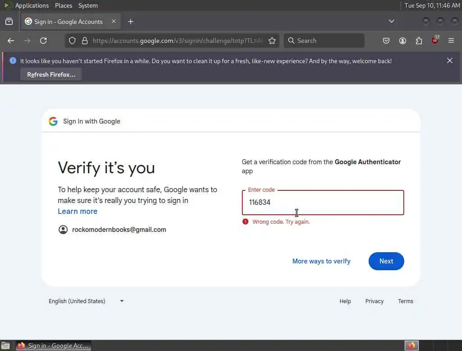Click More ways to verify
Viewport: 462px width, 351px height.
(321, 261)
